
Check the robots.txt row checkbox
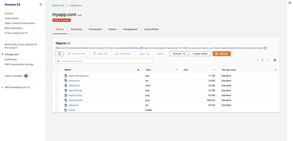(57, 105)
